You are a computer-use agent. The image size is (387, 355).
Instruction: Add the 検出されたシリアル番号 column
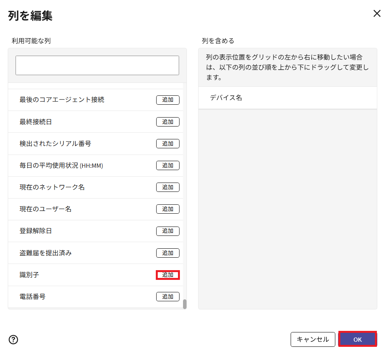(167, 144)
